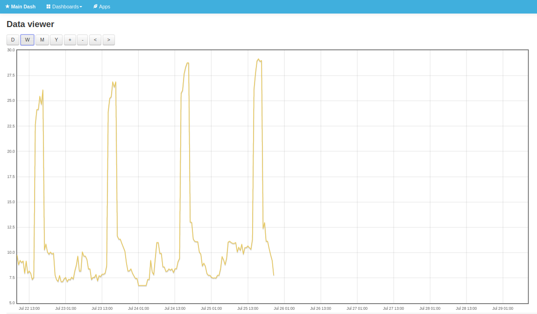Click the Jul 27 01:00 axis label
Image resolution: width=537 pixels, height=314 pixels.
357,308
